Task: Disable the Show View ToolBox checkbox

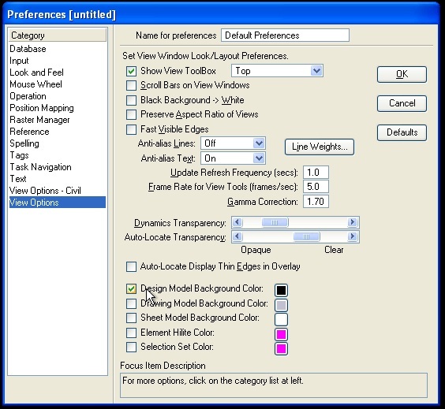Action: pyautogui.click(x=131, y=71)
